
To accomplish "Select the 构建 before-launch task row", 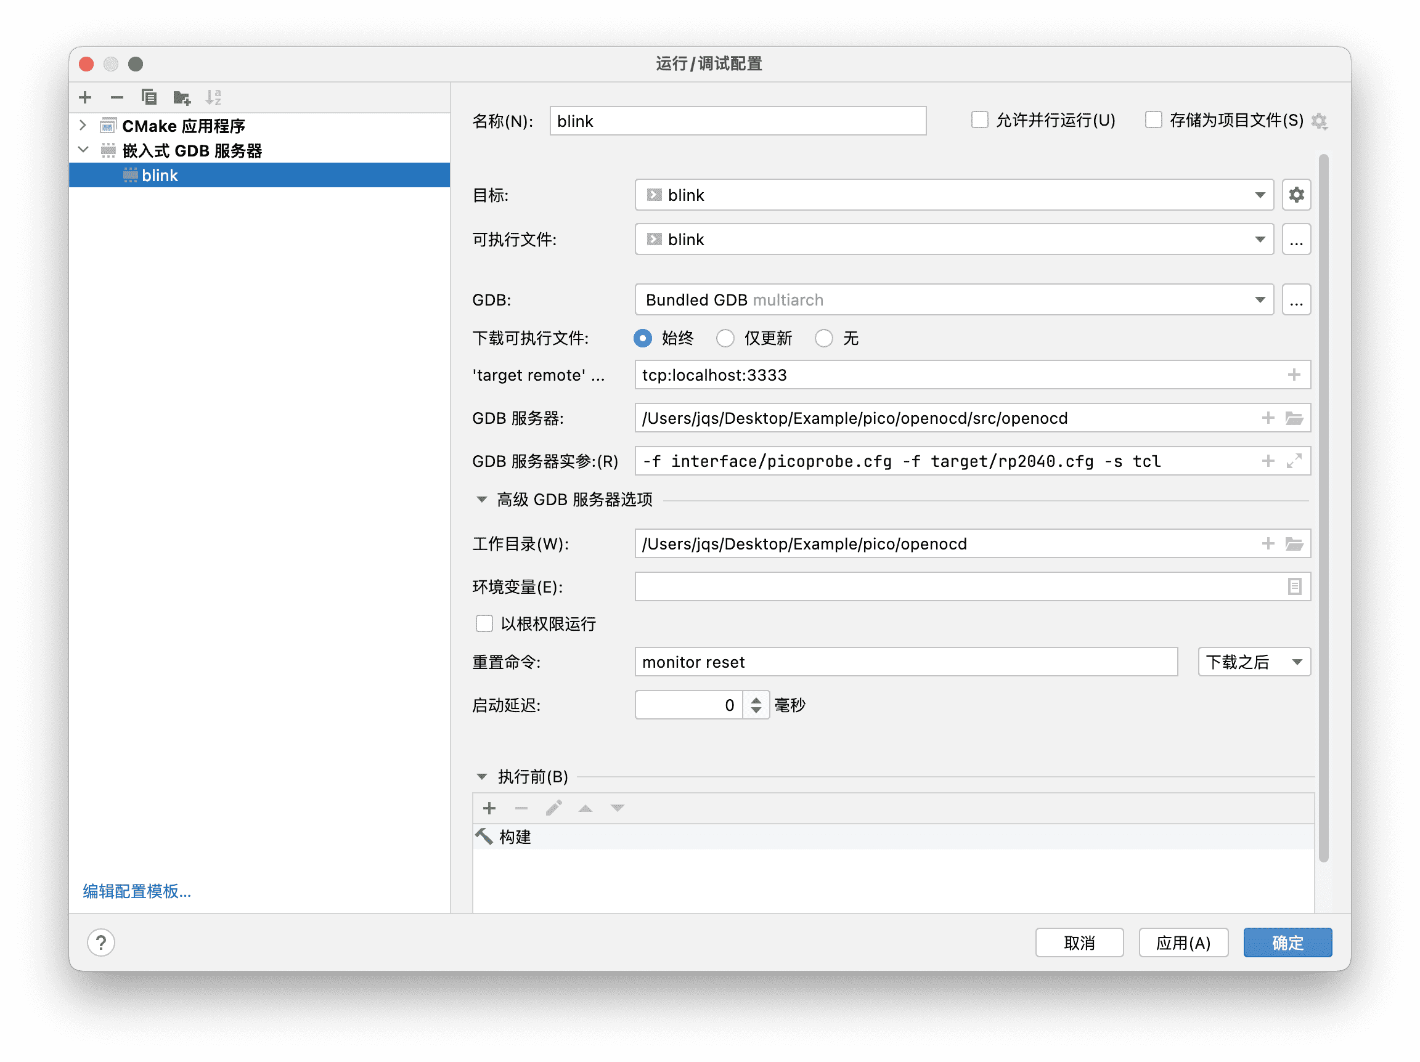I will coord(893,837).
